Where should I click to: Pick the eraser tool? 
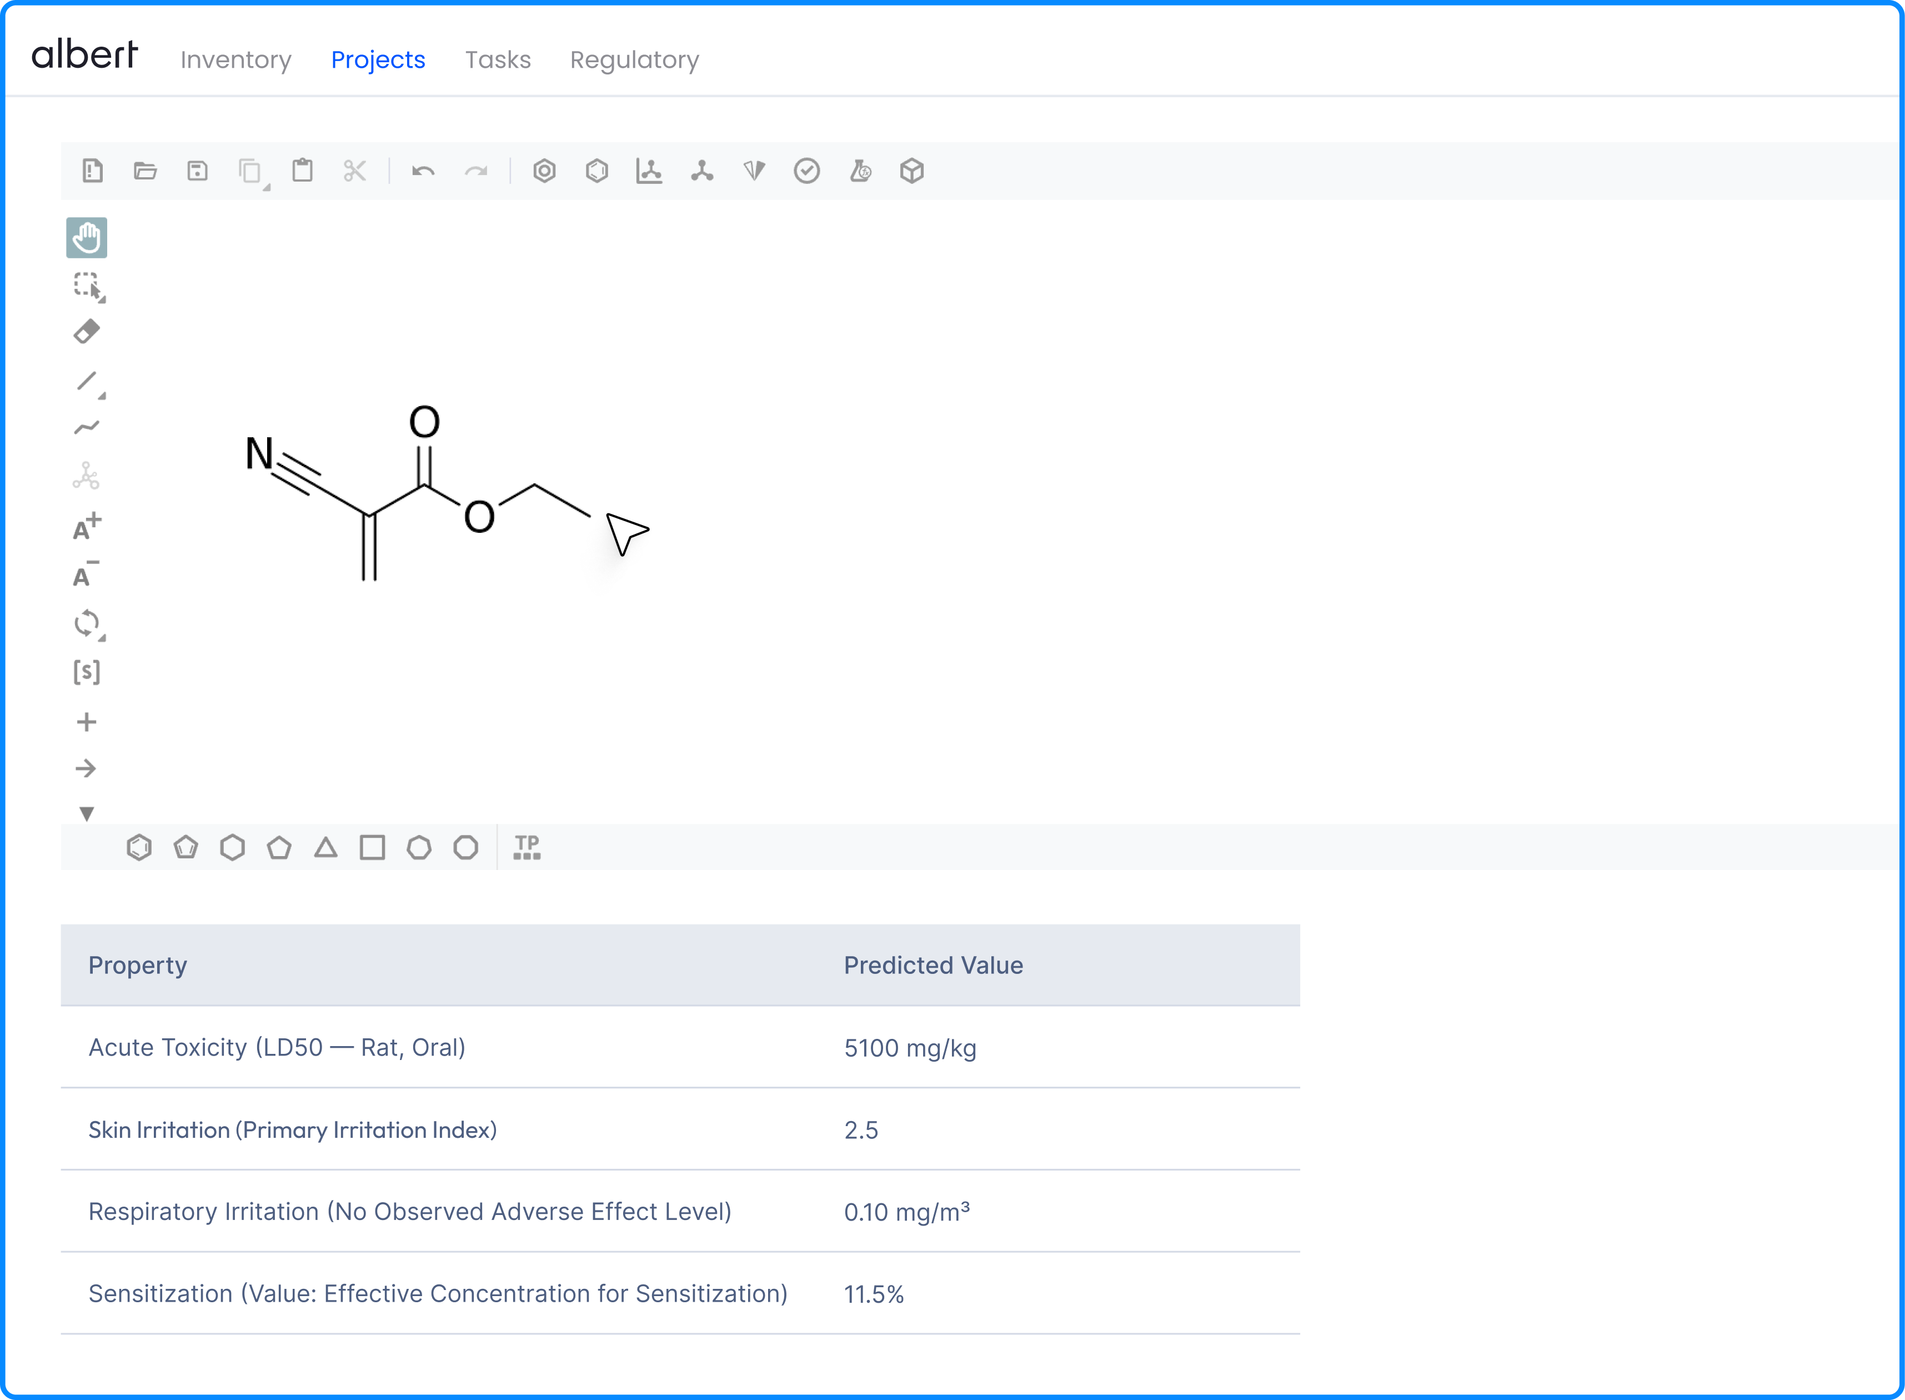point(87,331)
